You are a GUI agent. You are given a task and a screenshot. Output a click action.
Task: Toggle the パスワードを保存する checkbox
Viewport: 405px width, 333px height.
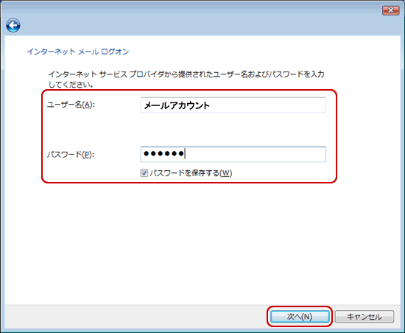click(144, 173)
